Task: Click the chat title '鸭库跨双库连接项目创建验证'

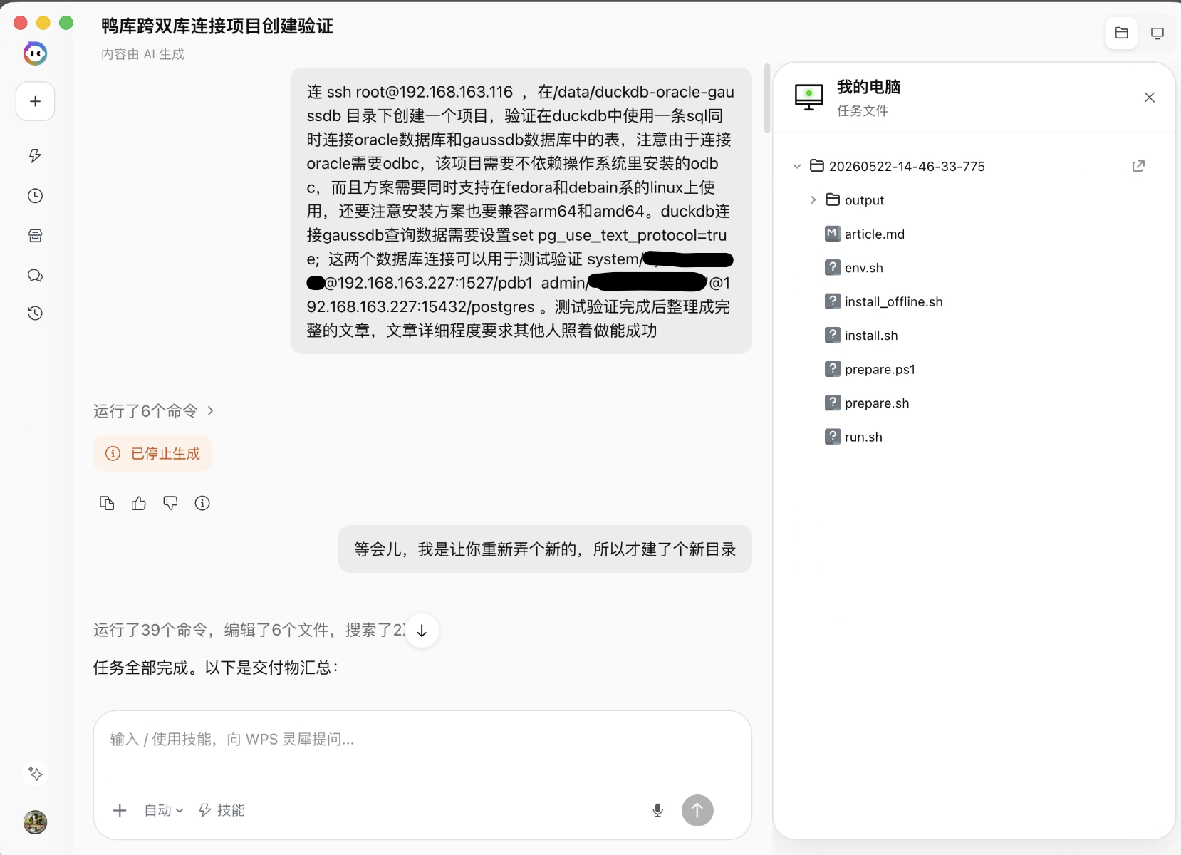Action: point(217,26)
